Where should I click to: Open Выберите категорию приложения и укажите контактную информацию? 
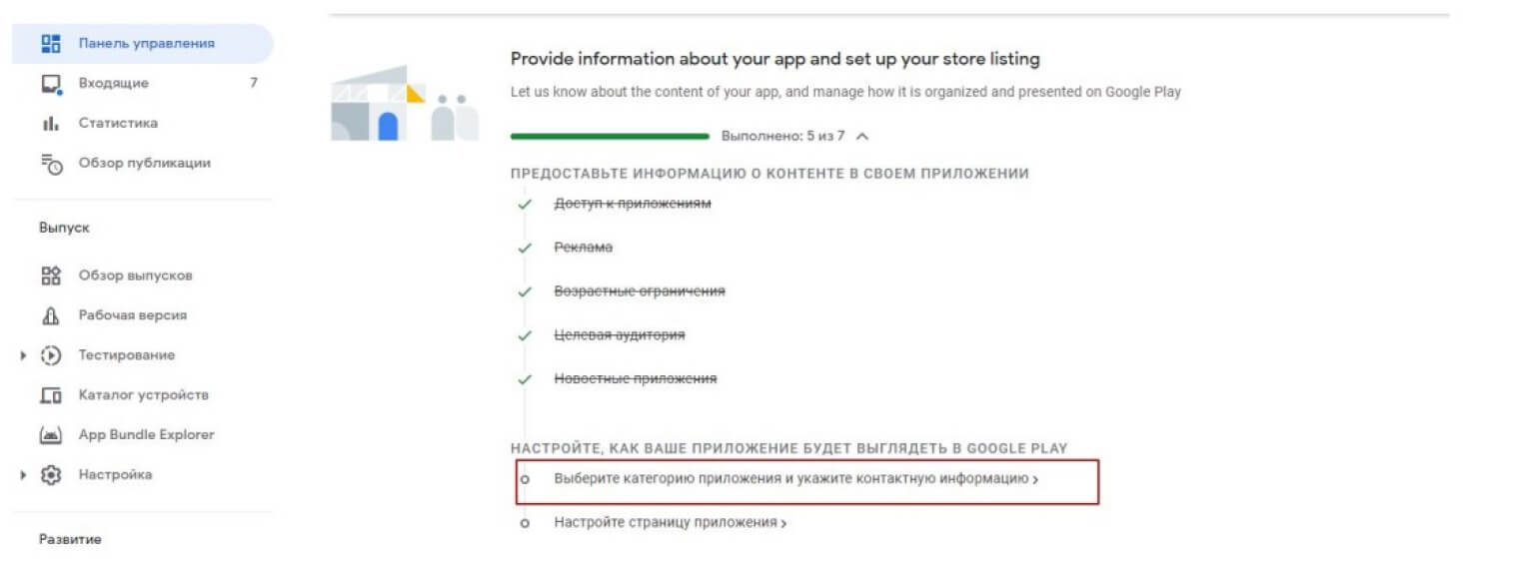[x=795, y=479]
